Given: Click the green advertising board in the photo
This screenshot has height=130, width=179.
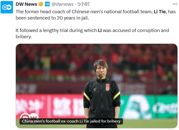Looking at the screenshot, I should [150, 105].
